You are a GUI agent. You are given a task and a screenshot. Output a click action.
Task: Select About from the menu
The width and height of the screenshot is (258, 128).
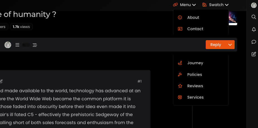coord(193,17)
